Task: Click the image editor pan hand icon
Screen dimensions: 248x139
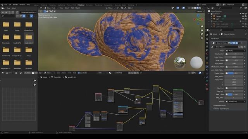Action: click(x=34, y=85)
